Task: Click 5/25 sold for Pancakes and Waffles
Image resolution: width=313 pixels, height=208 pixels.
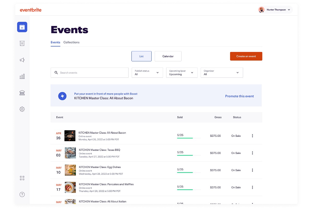Action: 180,186
